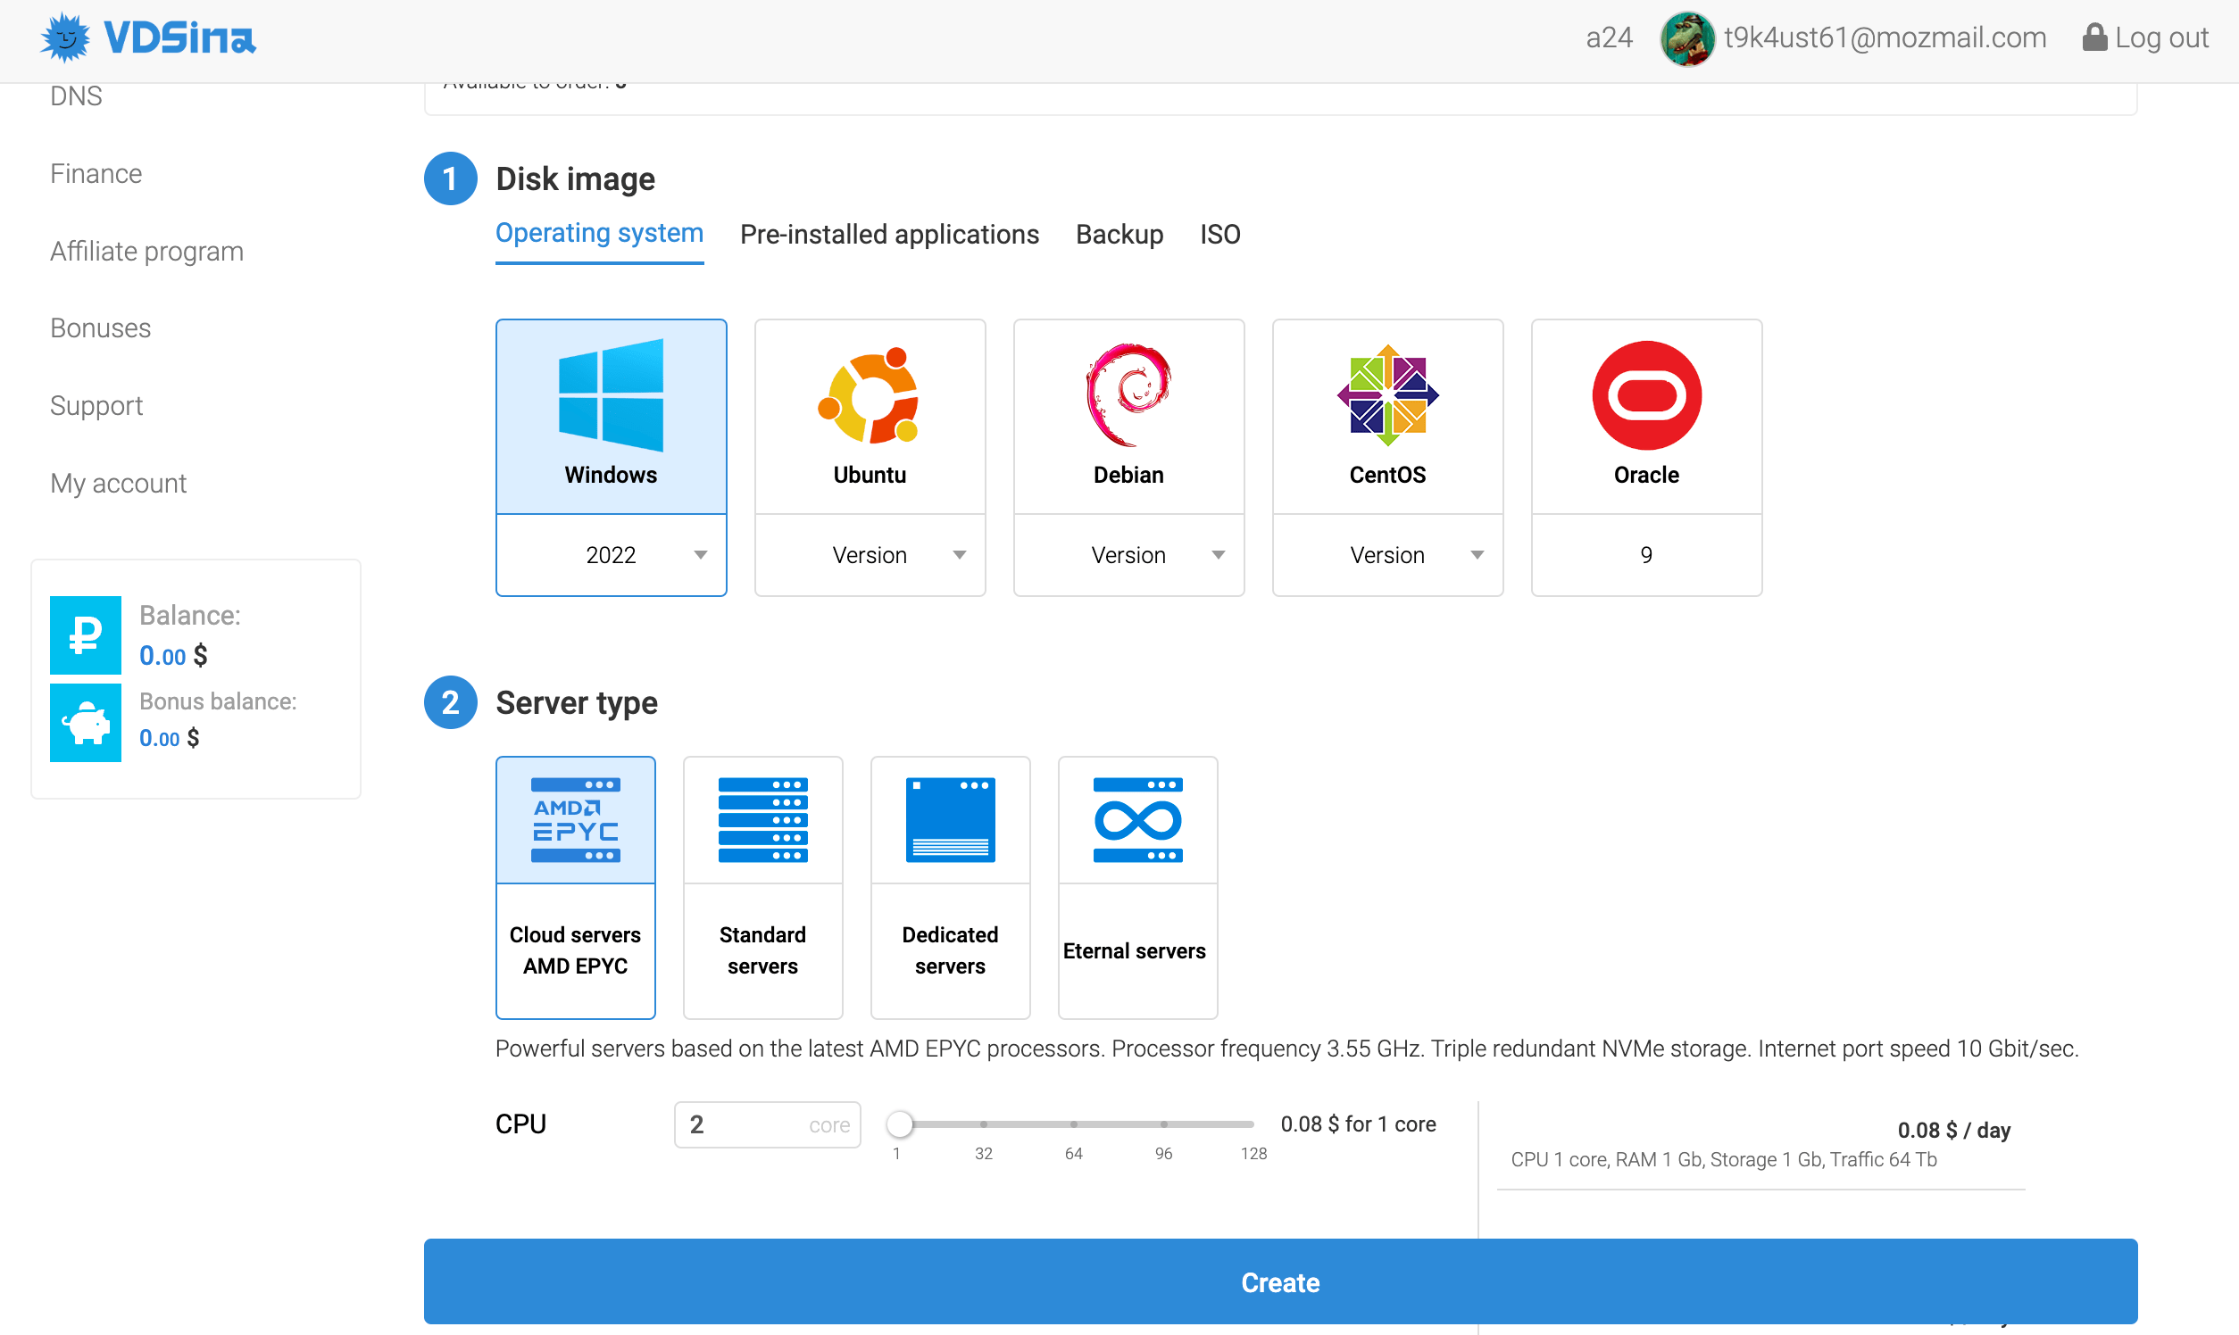Click the CPU slider handle
The image size is (2239, 1335).
tap(899, 1124)
